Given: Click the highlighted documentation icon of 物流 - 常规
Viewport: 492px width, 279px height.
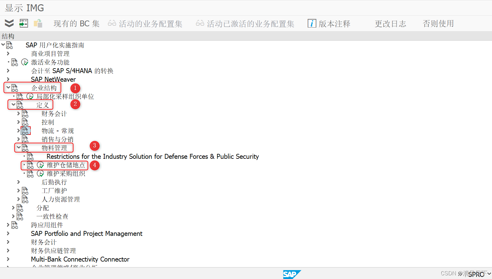Looking at the screenshot, I should [25, 131].
